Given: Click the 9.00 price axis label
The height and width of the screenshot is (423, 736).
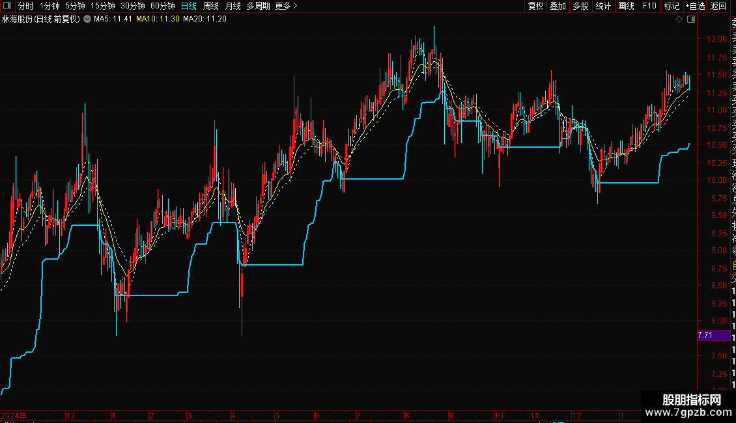Looking at the screenshot, I should point(718,251).
